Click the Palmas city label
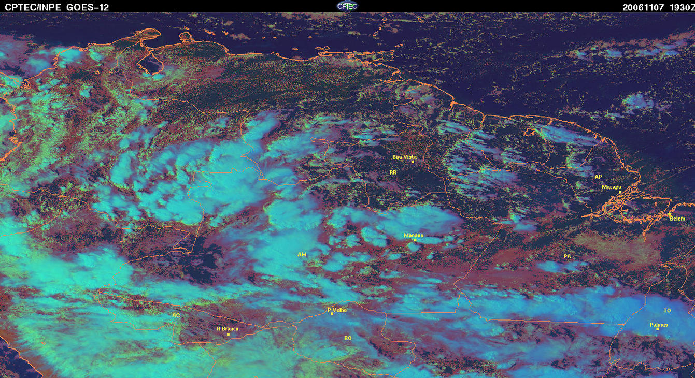695x378 pixels. coord(659,325)
